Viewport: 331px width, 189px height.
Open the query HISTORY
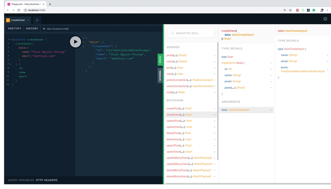[x=32, y=29]
